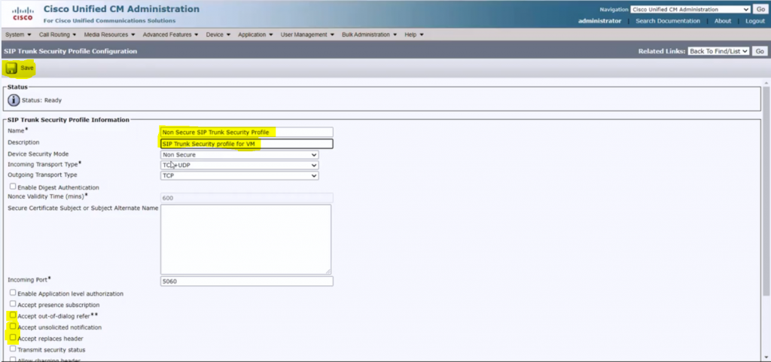Open the Advanced Features menu
771x362 pixels.
point(171,35)
